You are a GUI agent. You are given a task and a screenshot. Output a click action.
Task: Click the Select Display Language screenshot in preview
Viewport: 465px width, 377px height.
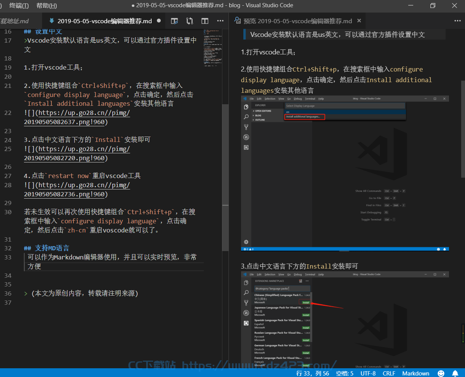(345, 173)
